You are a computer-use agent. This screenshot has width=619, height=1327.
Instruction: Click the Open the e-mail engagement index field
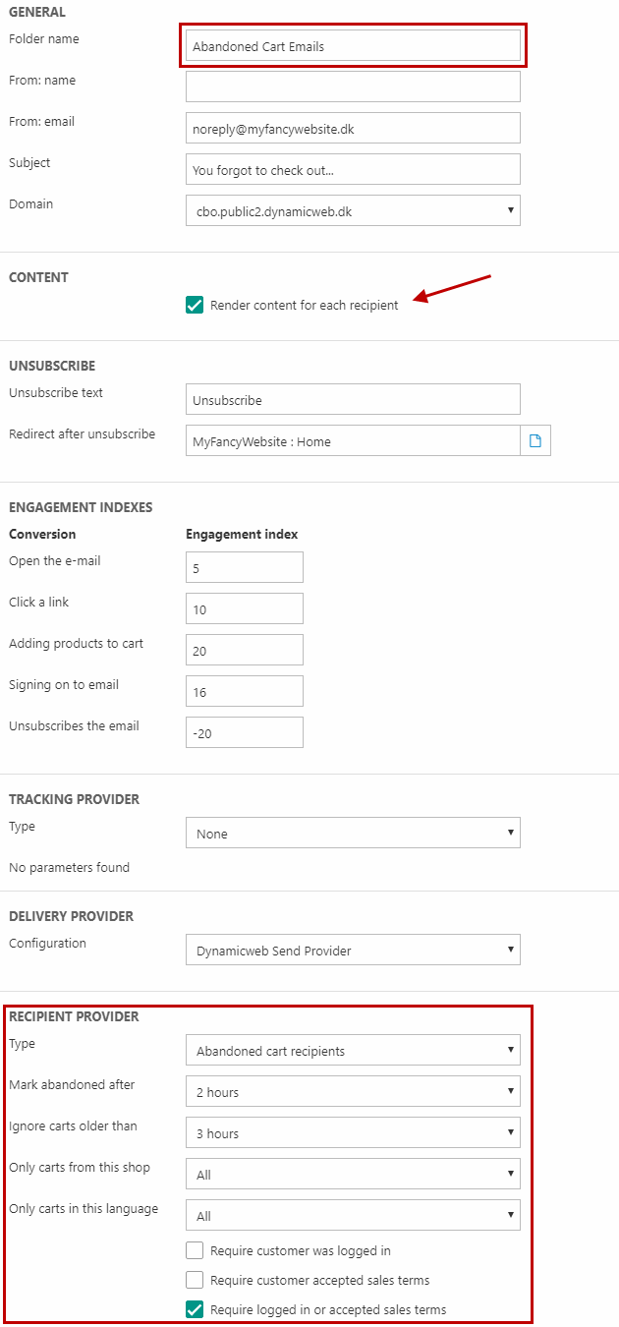[244, 567]
